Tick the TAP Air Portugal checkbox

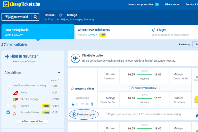pyautogui.click(x=8, y=99)
